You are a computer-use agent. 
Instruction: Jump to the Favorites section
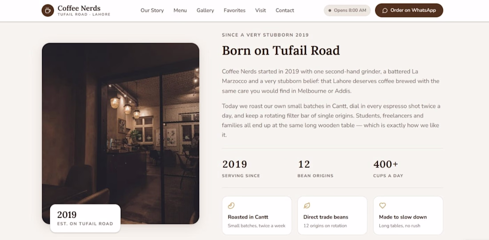coord(235,10)
